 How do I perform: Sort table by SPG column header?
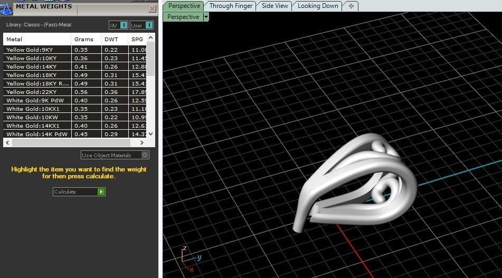(x=138, y=39)
